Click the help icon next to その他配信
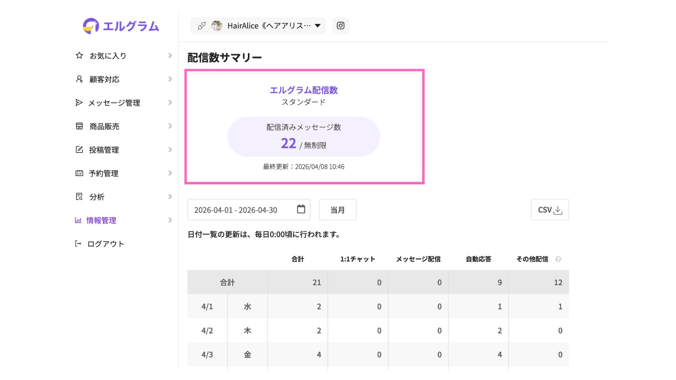Viewport: 676px width, 380px height. pyautogui.click(x=558, y=259)
